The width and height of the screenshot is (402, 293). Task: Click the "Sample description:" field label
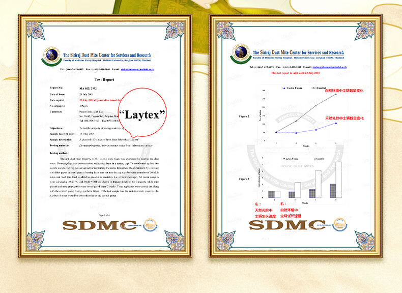pyautogui.click(x=61, y=140)
